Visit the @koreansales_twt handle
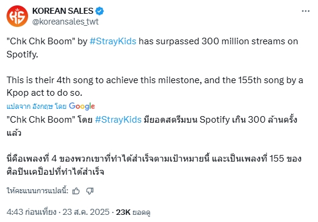This screenshot has height=222, width=318. point(66,22)
